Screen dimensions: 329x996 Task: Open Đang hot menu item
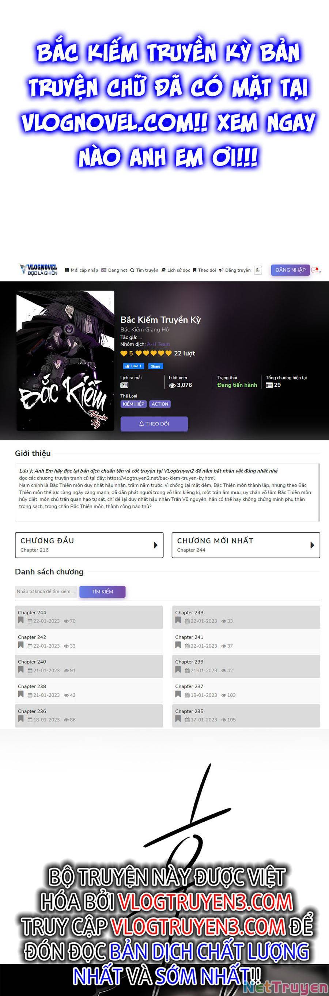tap(114, 270)
